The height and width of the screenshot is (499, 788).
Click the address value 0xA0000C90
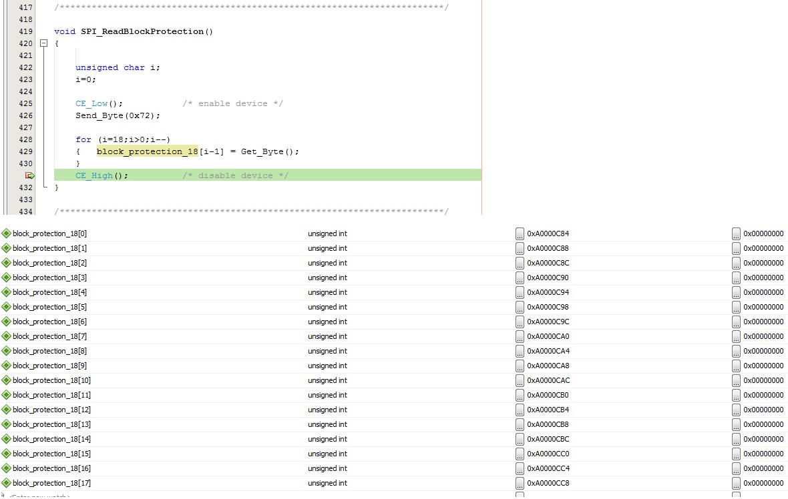pyautogui.click(x=548, y=278)
